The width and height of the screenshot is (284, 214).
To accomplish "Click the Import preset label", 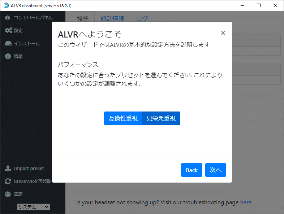I will coord(29,169).
